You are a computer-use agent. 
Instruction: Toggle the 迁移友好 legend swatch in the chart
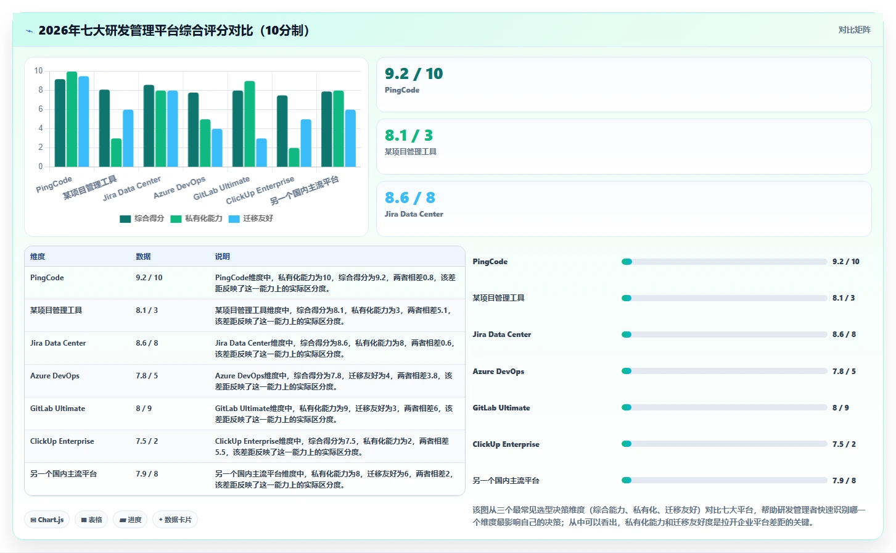(x=234, y=218)
